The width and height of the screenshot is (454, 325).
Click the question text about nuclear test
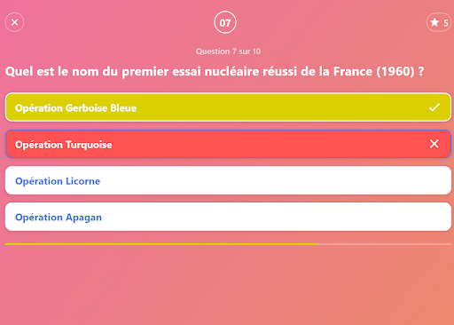(215, 71)
